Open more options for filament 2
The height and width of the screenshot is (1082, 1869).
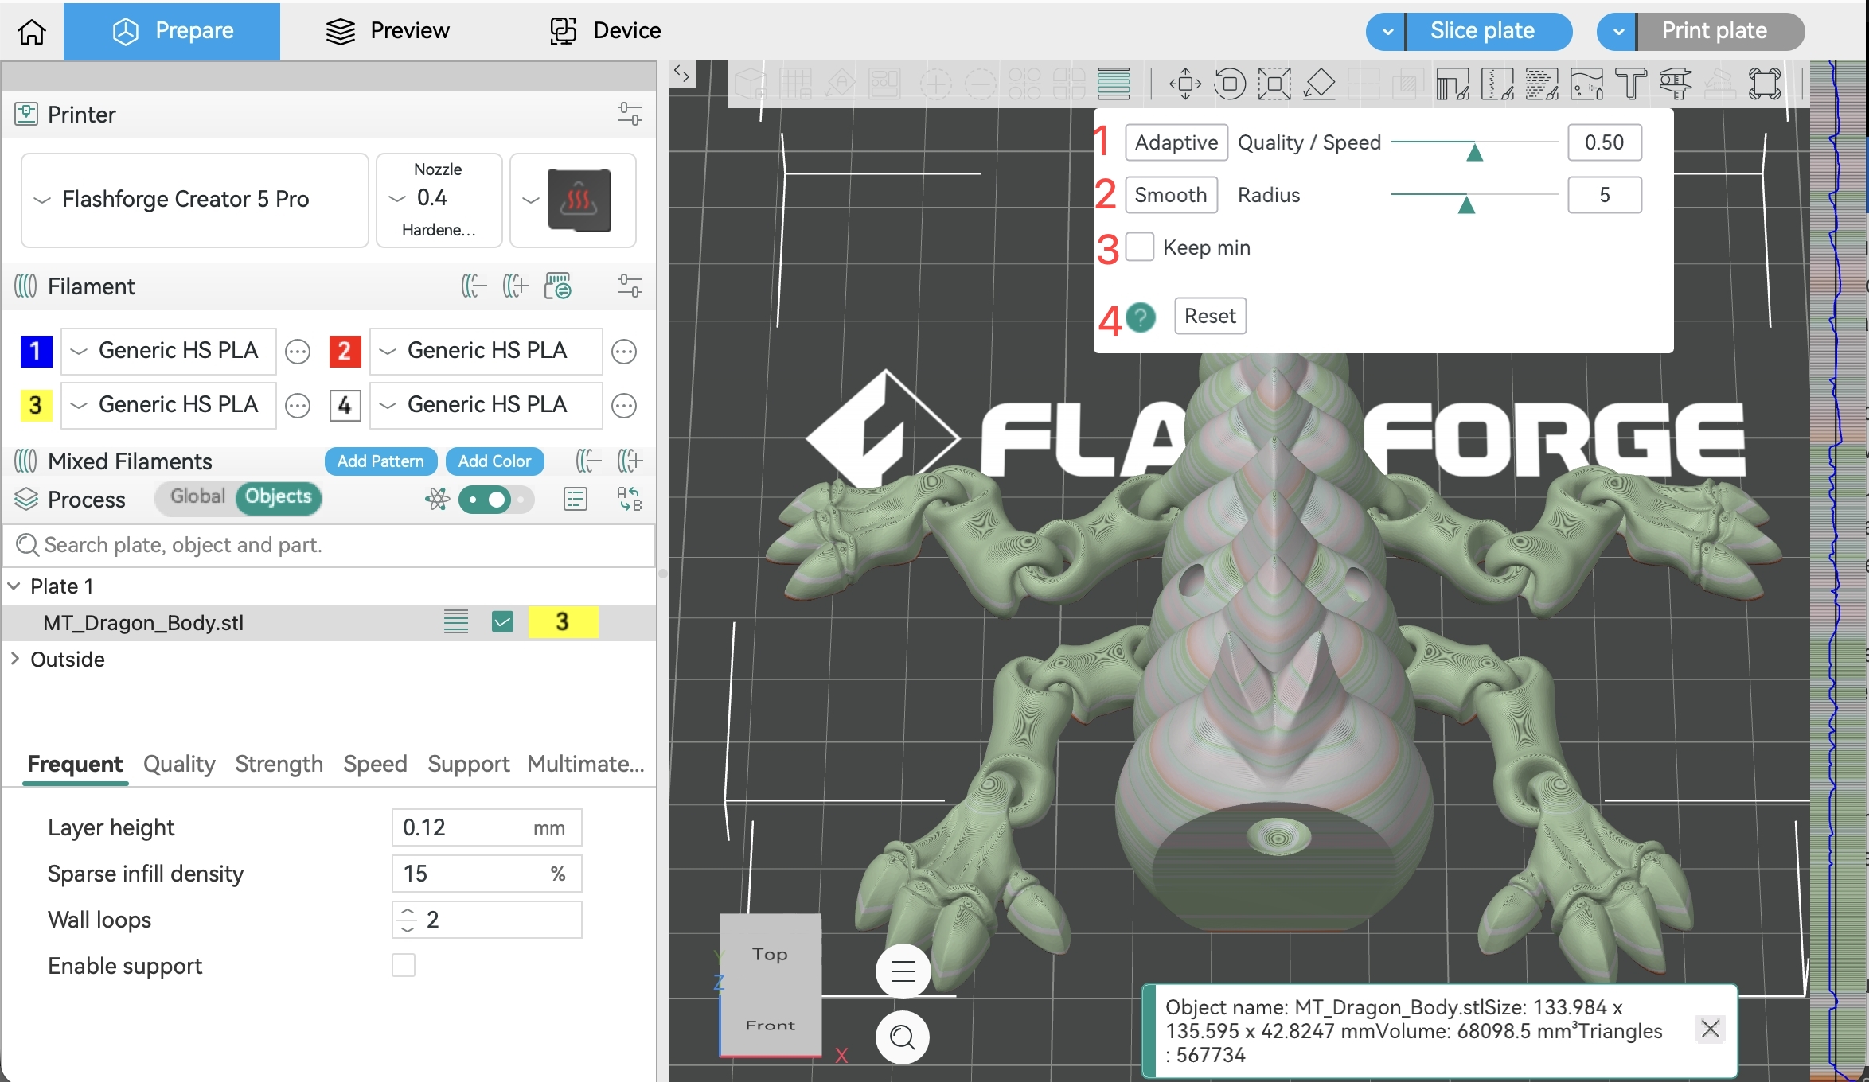(x=624, y=352)
